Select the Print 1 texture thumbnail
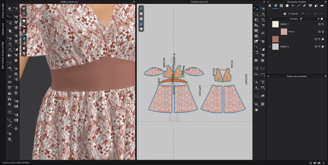This screenshot has width=328, height=165. point(284,32)
